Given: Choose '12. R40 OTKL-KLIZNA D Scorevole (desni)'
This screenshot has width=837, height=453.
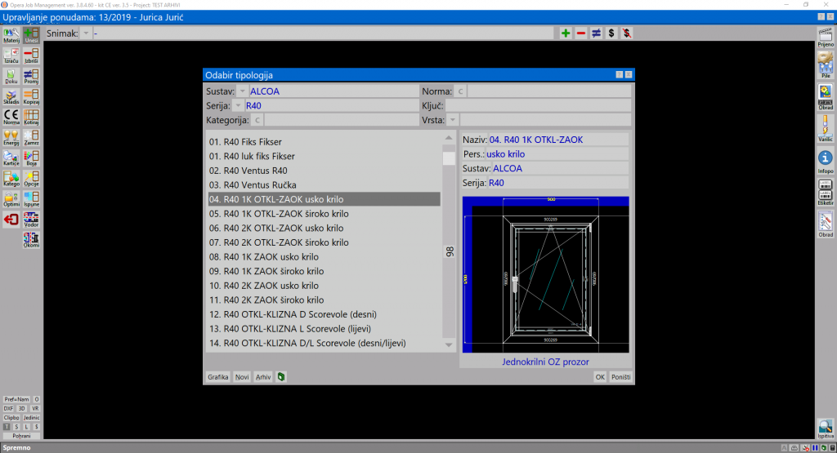Looking at the screenshot, I should [x=293, y=314].
